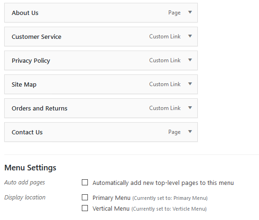
Task: Click the Vertical Menu label text
Action: tap(111, 209)
